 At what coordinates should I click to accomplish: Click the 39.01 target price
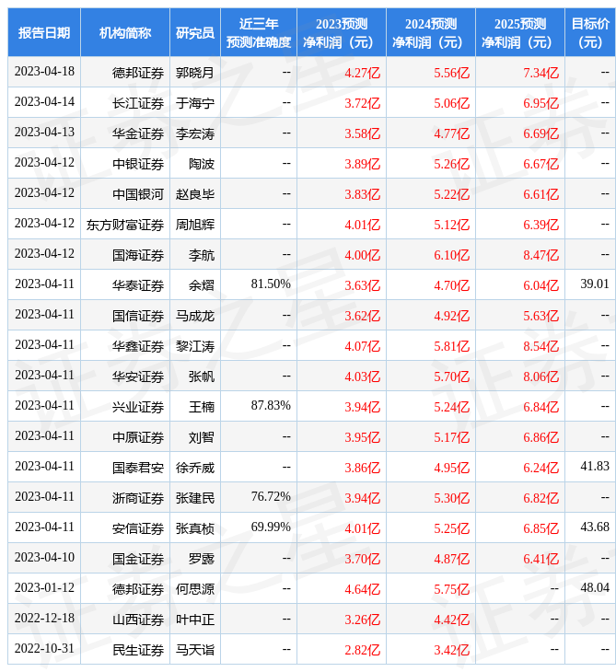coord(595,284)
